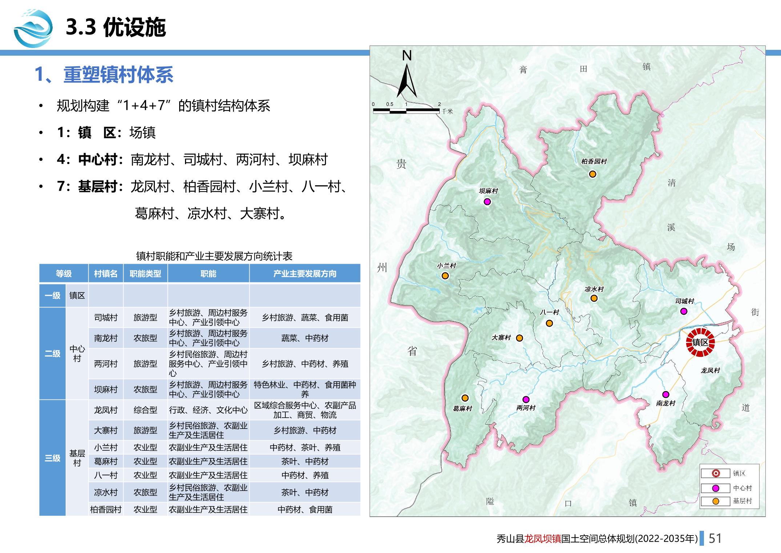Click the magenta marker below 坝麻村

(x=487, y=202)
